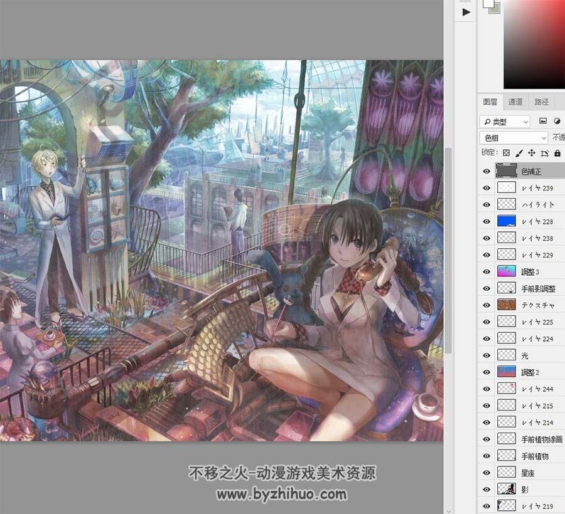Screen dimensions: 565x514
Task: Select layer named 手前影調整
Action: tap(539, 288)
